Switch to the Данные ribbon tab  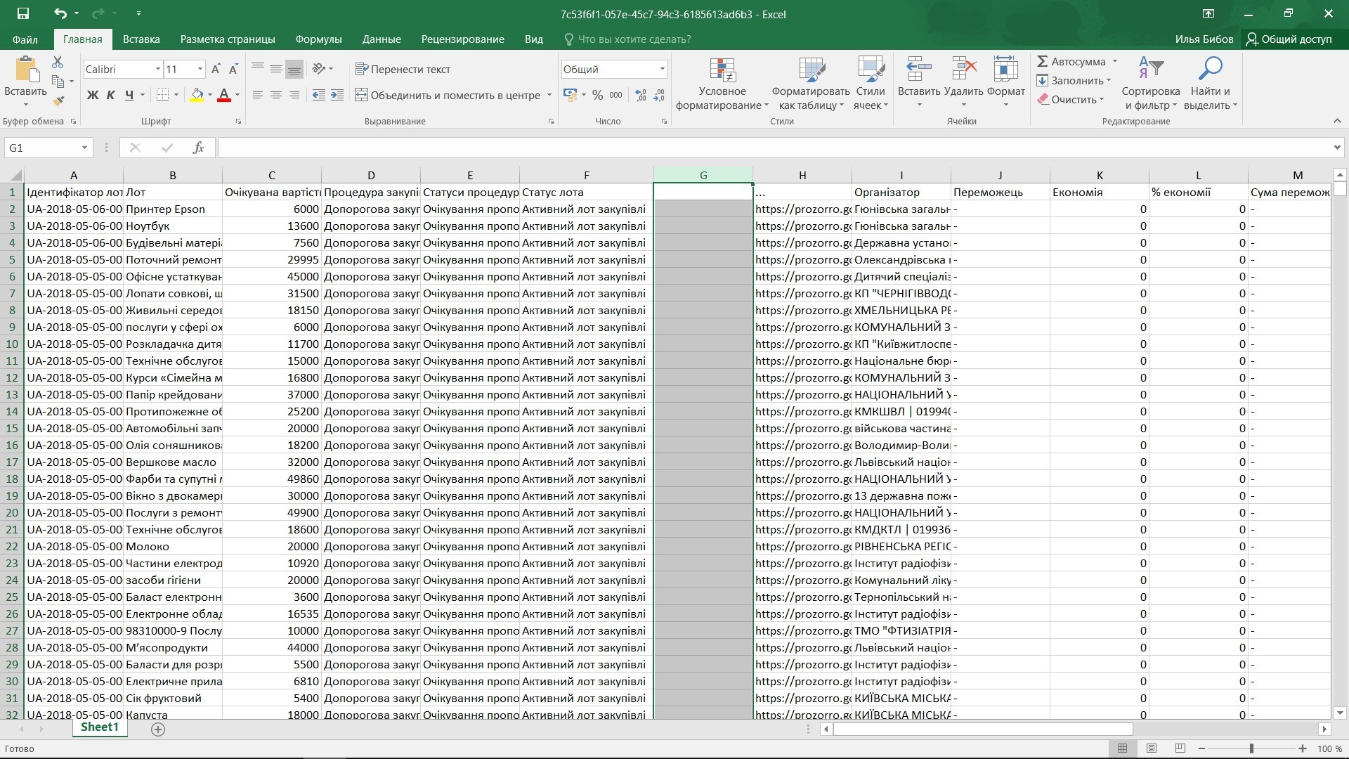[x=382, y=39]
